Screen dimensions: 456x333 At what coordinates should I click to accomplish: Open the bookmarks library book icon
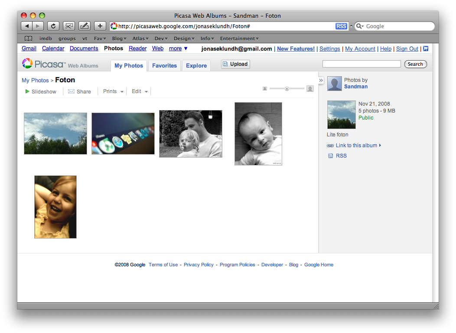pos(28,39)
